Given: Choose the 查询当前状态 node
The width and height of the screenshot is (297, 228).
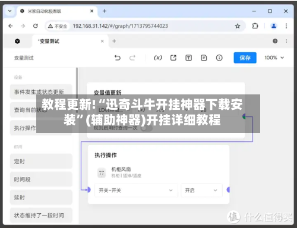Looking at the screenshot, I should [41, 110].
